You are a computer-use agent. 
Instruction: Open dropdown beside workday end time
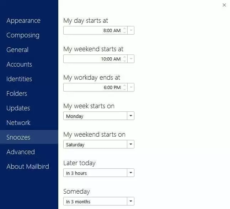(131, 88)
